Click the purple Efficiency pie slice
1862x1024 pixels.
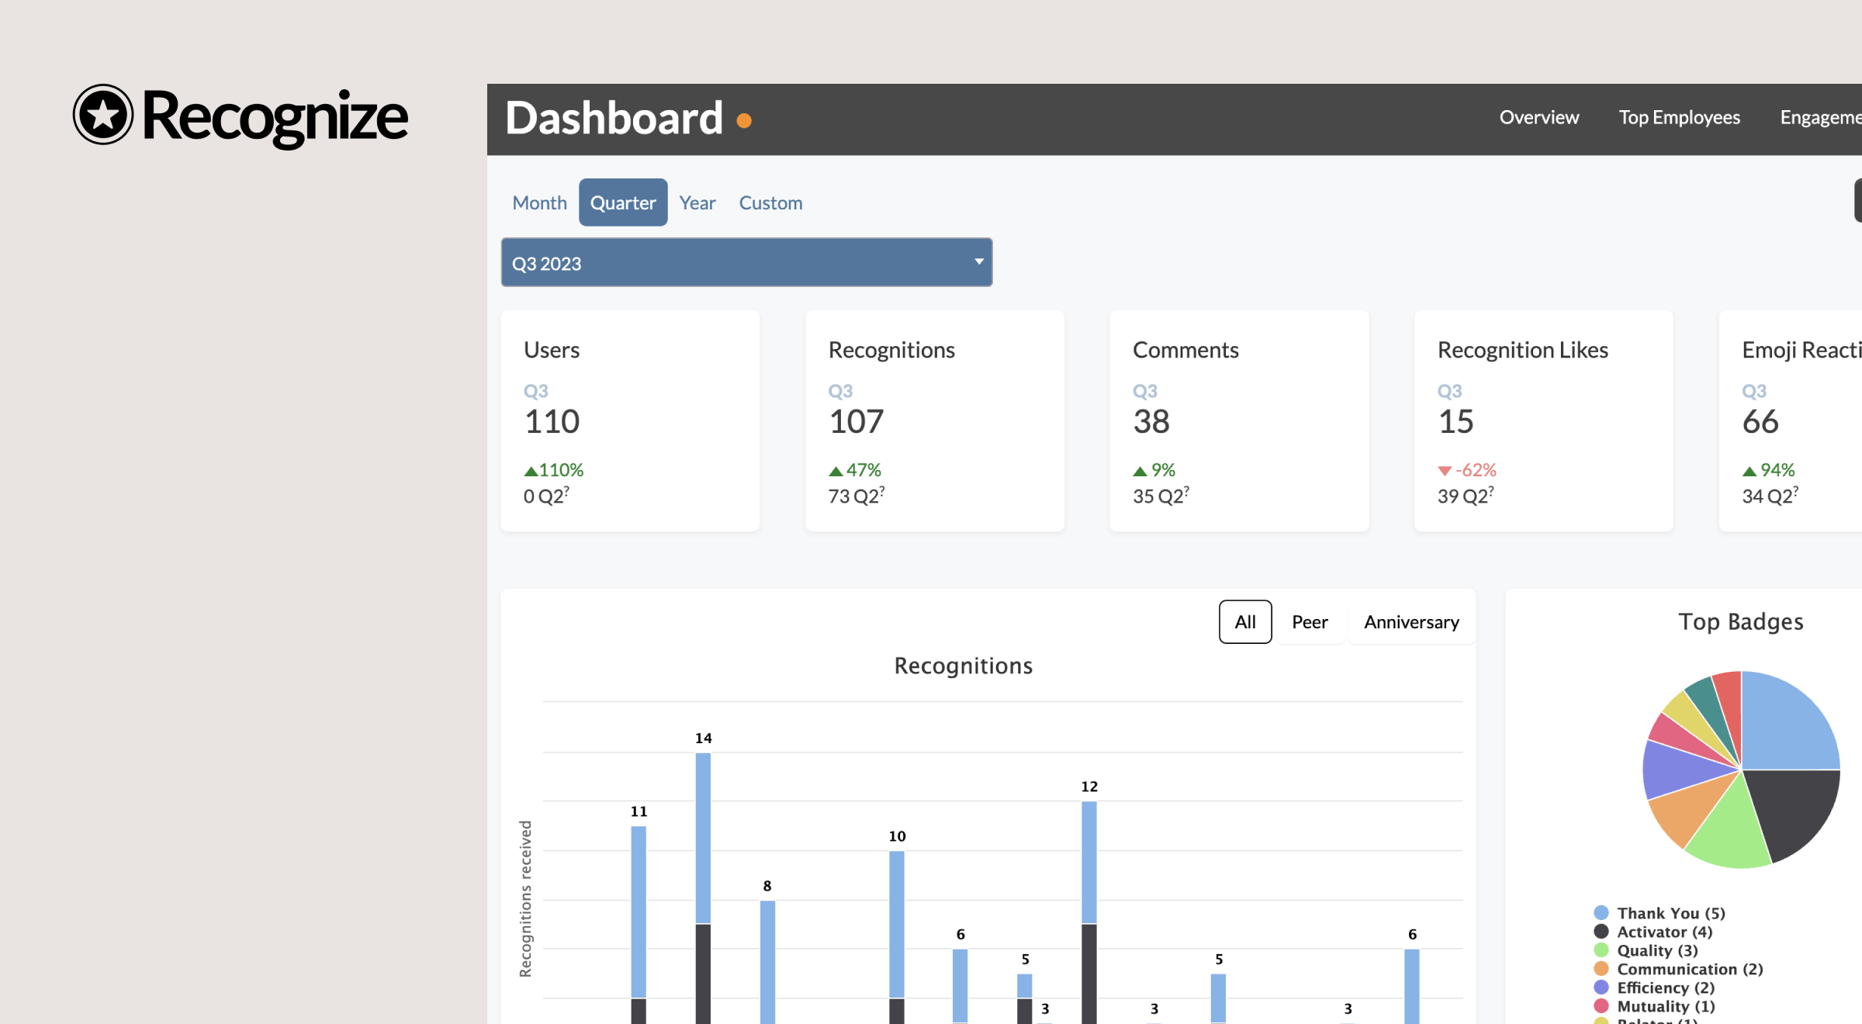pos(1680,770)
